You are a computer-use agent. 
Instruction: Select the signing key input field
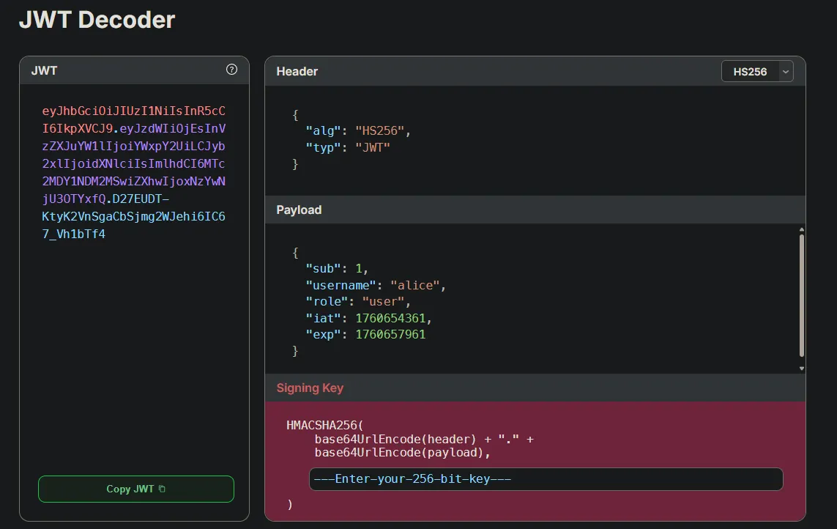(x=546, y=479)
